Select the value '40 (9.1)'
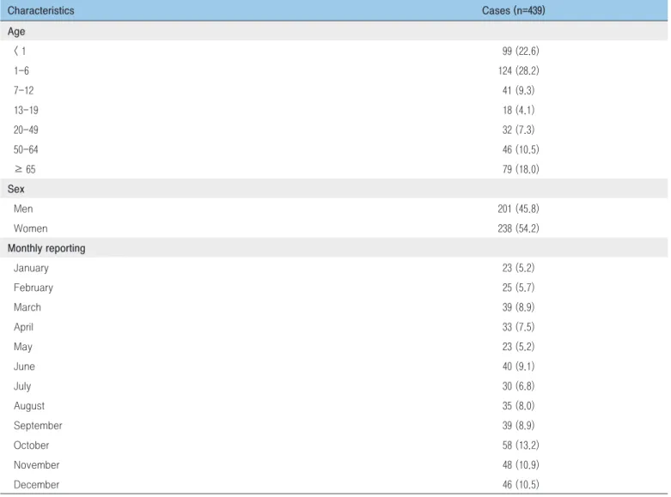The height and width of the screenshot is (497, 671). [x=518, y=367]
